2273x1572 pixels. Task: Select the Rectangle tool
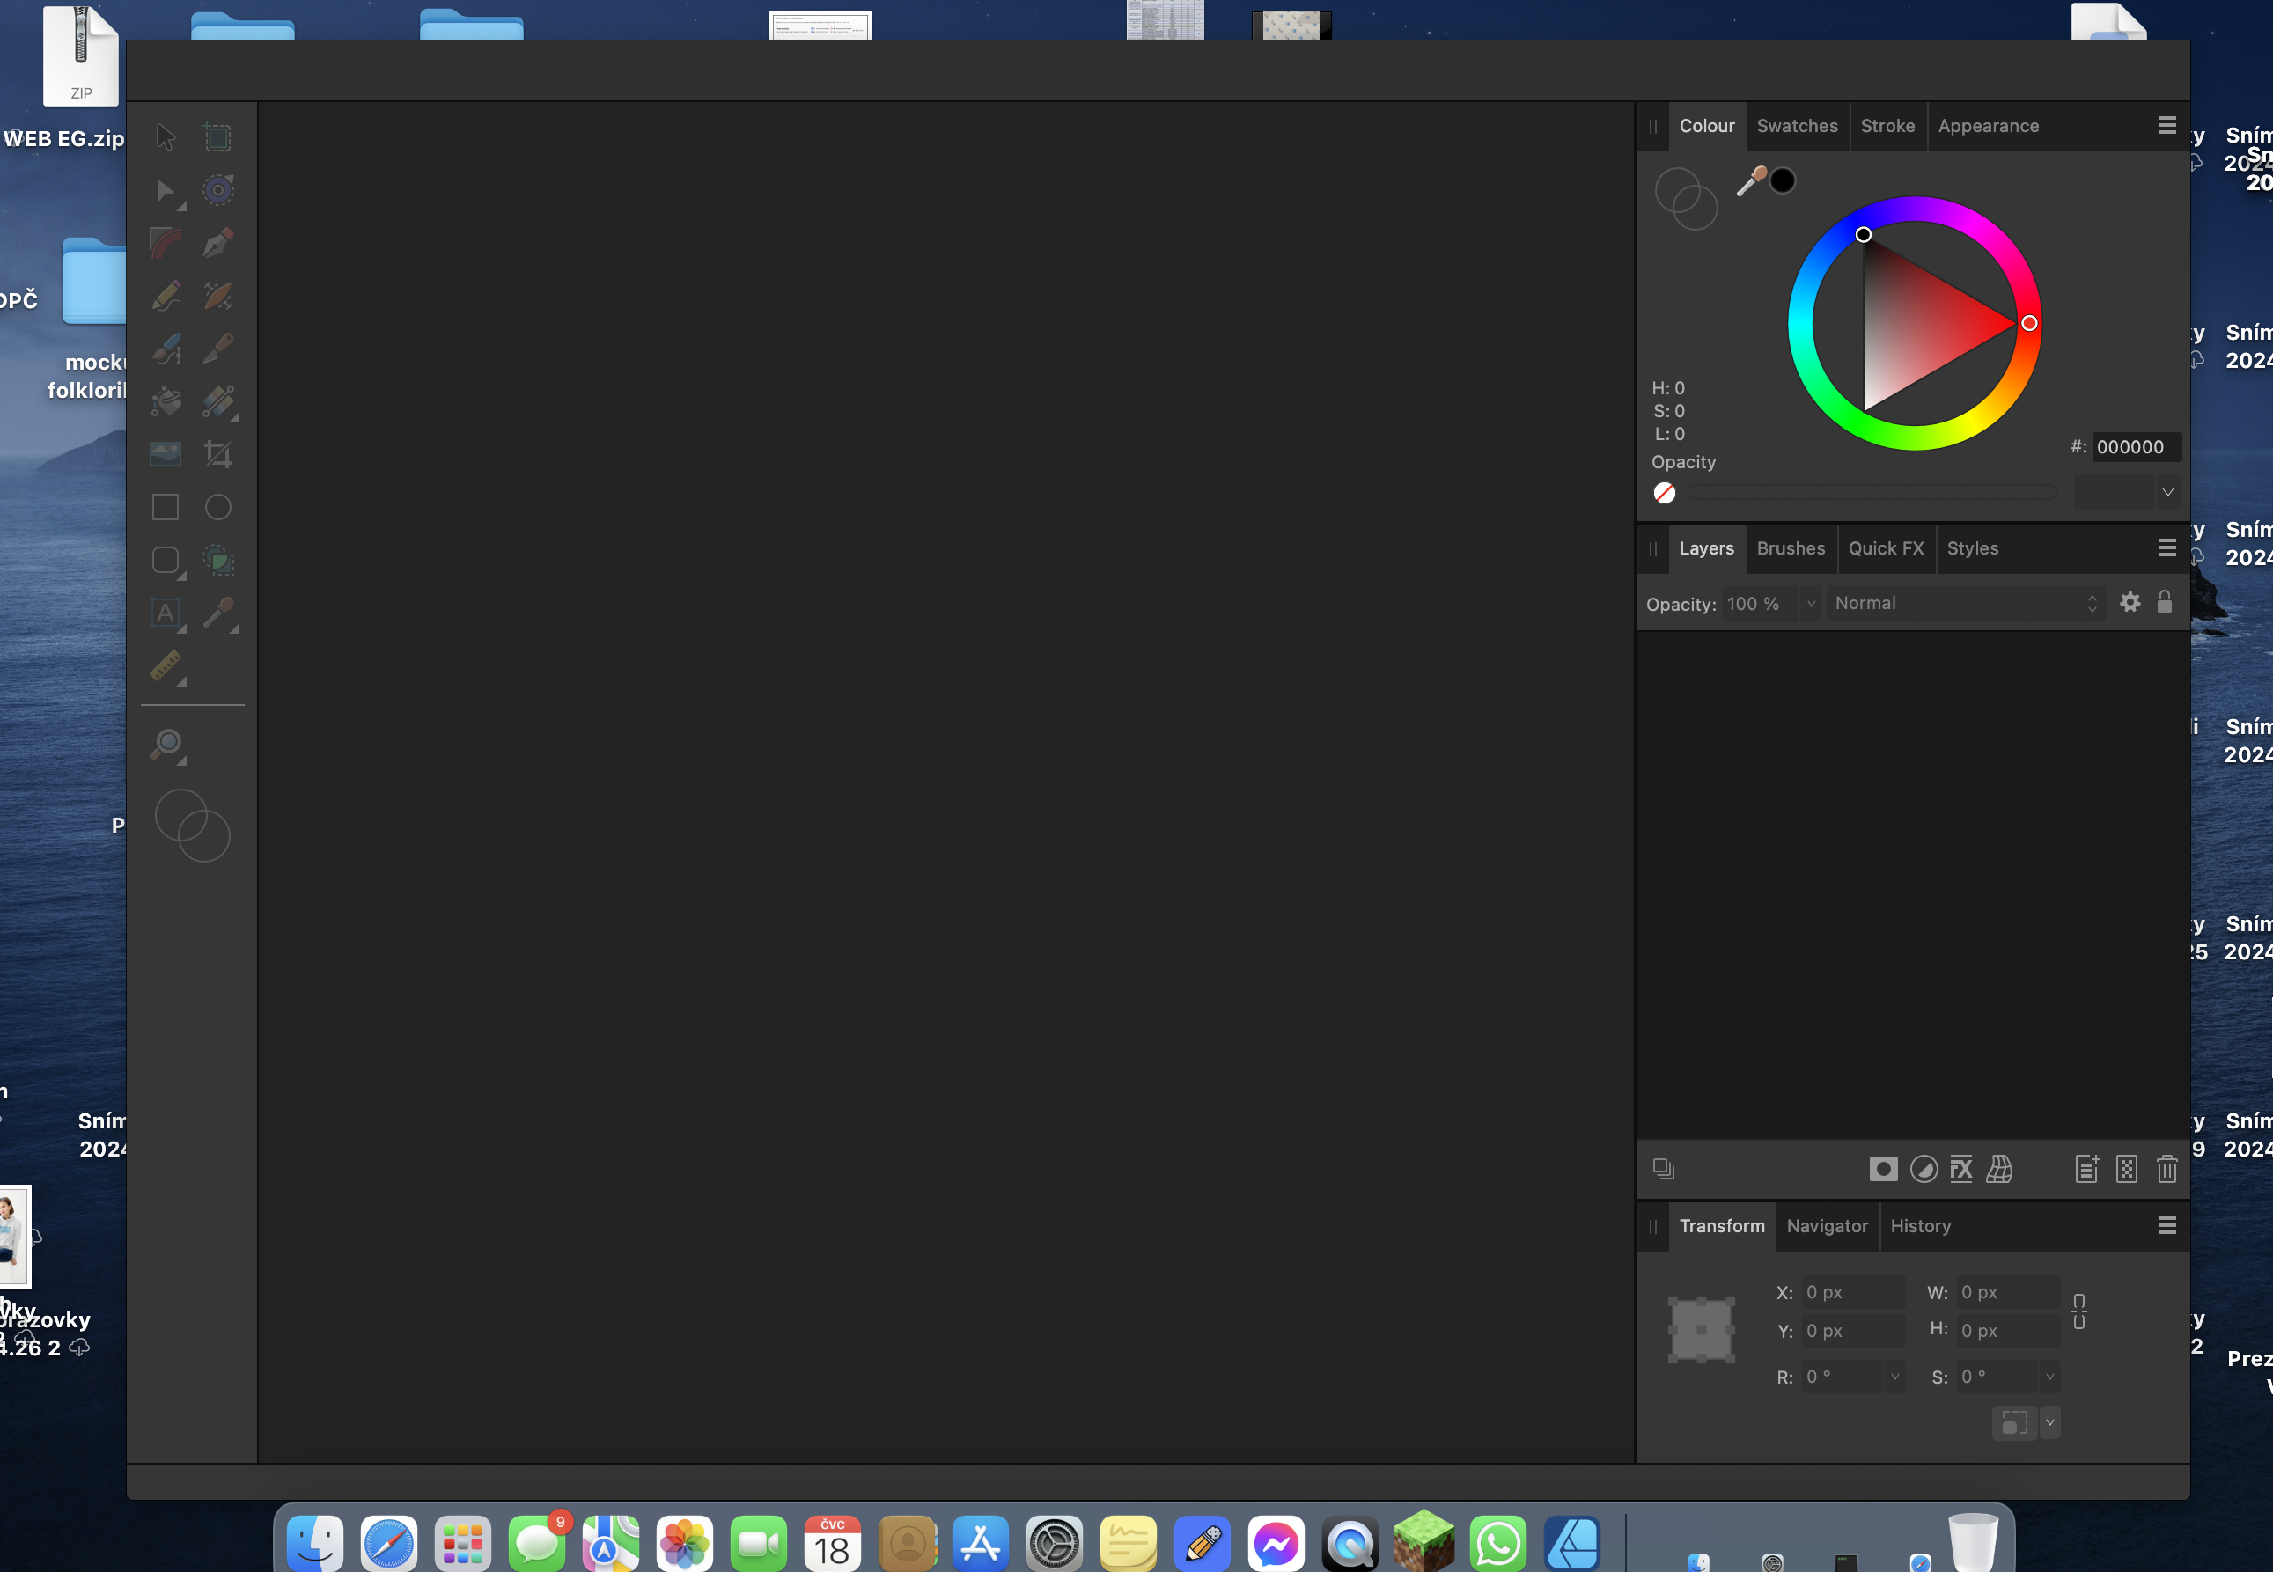tap(166, 507)
